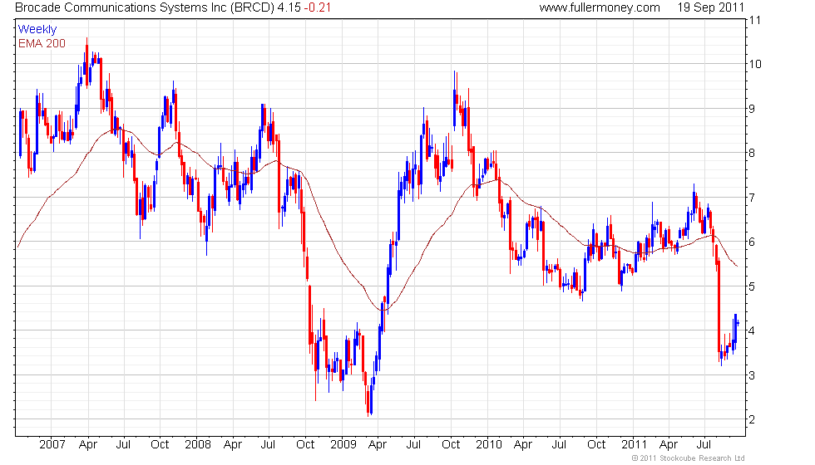Screen dimensions: 815x465
Task: Click the 5 price level on axis
Action: click(x=753, y=286)
